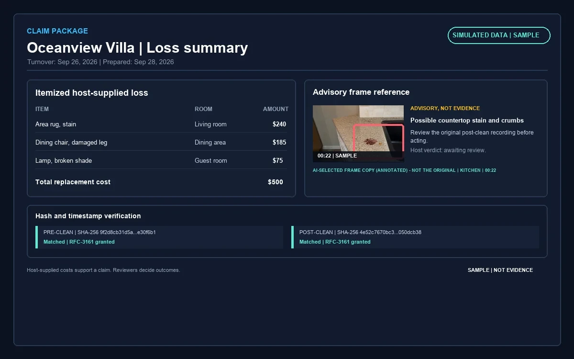Click the AMOUNT column header
Image resolution: width=574 pixels, height=359 pixels.
(x=276, y=109)
